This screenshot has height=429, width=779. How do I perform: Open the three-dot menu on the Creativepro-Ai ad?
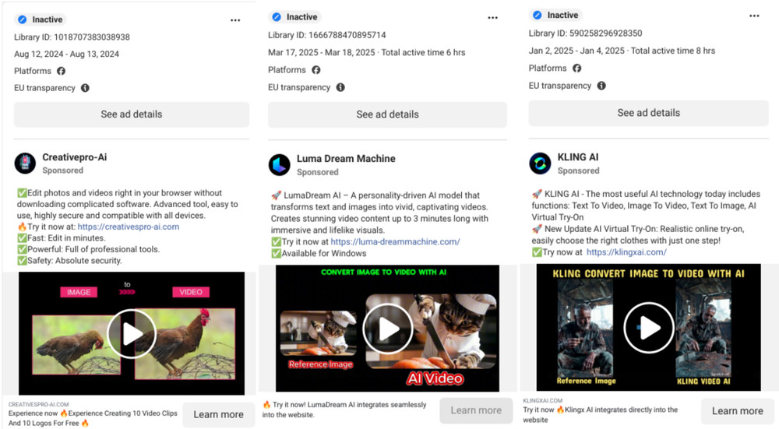[x=235, y=20]
